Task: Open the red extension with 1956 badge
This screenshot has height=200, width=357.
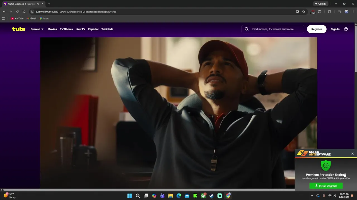Action: click(313, 12)
